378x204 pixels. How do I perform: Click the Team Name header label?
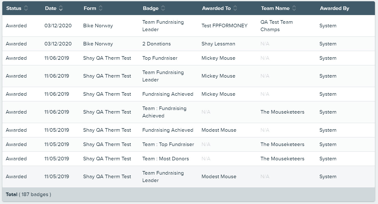(x=275, y=8)
